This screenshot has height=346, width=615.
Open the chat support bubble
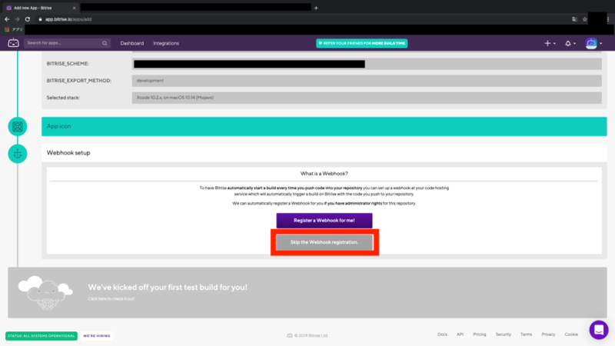click(x=599, y=330)
